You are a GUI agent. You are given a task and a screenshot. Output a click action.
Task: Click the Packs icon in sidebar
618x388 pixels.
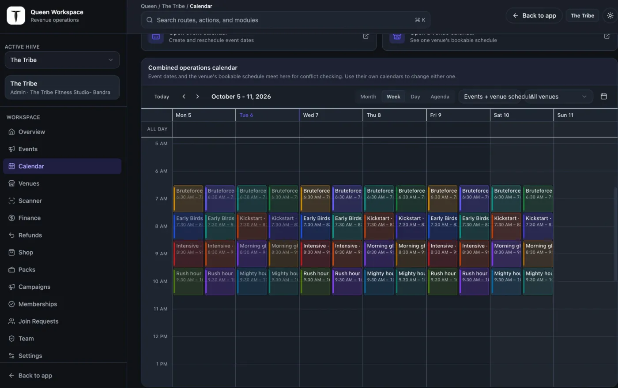click(x=12, y=269)
